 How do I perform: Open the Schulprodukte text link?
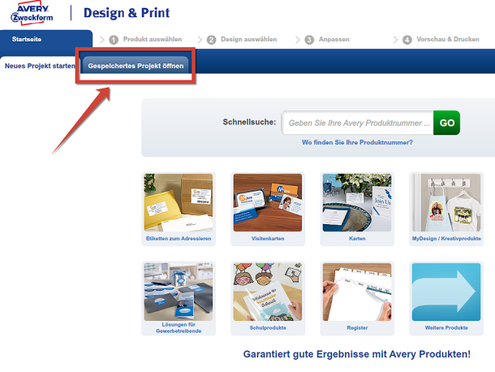pyautogui.click(x=268, y=328)
